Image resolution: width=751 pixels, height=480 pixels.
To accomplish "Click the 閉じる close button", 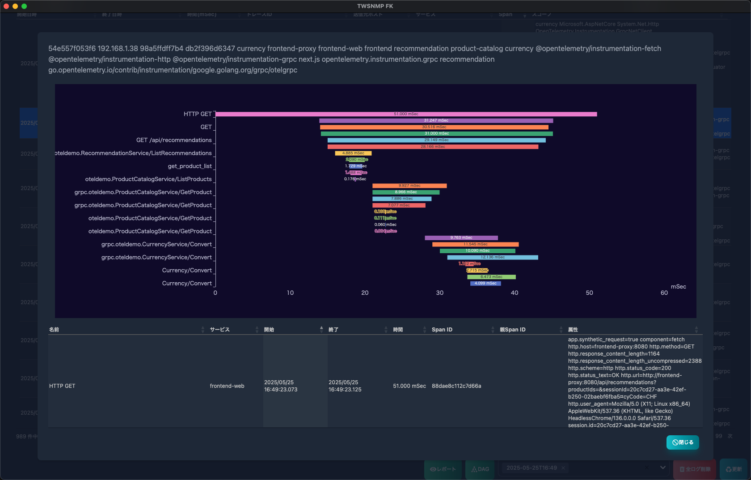I will [x=683, y=442].
